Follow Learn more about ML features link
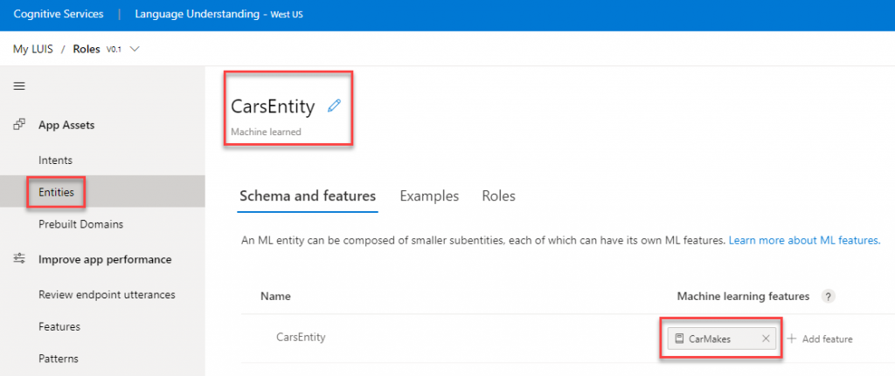Viewport: 895px width, 376px height. [804, 241]
